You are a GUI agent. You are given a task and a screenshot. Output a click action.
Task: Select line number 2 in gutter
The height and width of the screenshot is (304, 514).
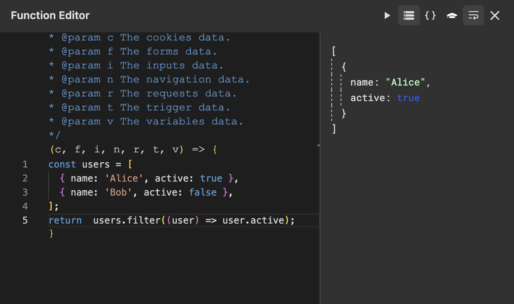pos(25,178)
